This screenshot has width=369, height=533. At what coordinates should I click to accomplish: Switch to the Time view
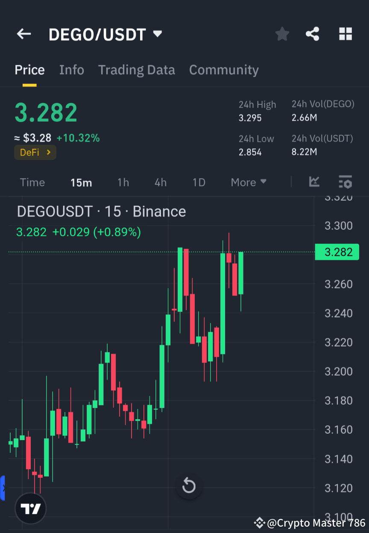click(x=32, y=182)
